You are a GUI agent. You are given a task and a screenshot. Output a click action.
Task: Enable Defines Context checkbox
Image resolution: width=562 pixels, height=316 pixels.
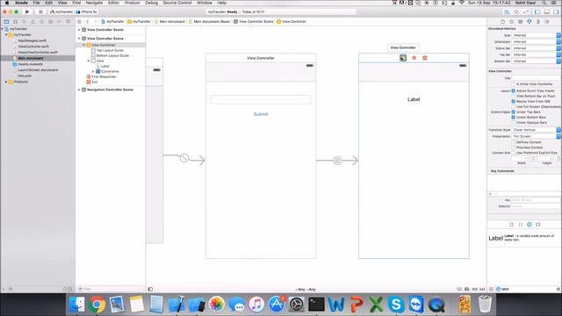[513, 142]
